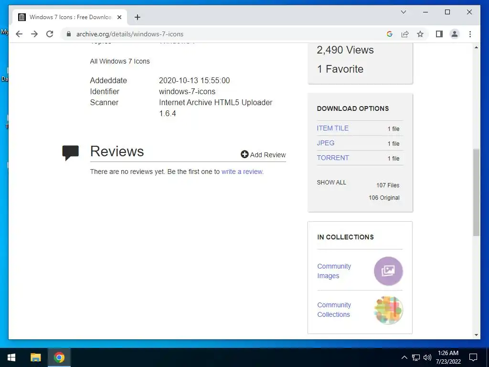Share this page icon
Image resolution: width=489 pixels, height=367 pixels.
pyautogui.click(x=405, y=34)
